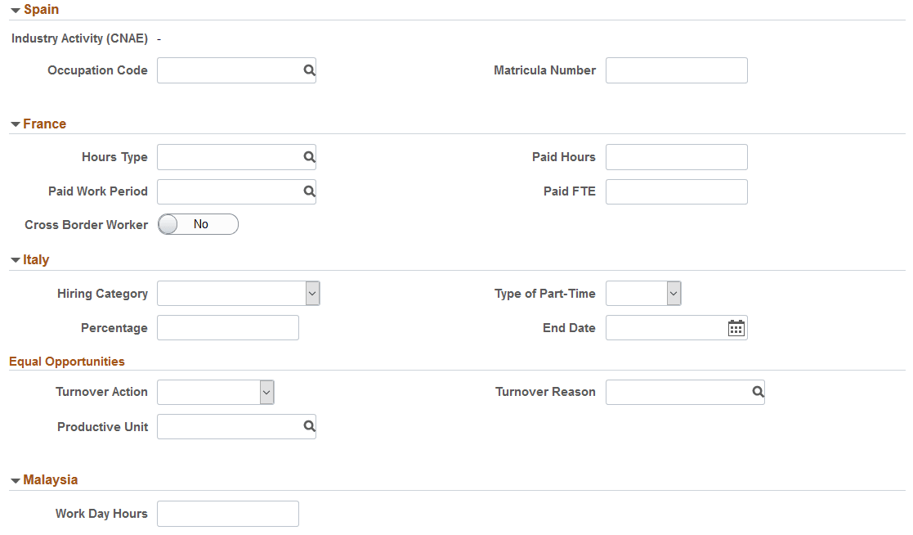This screenshot has height=535, width=913.
Task: Click the collapse arrow beside Malaysia
Action: 15,479
